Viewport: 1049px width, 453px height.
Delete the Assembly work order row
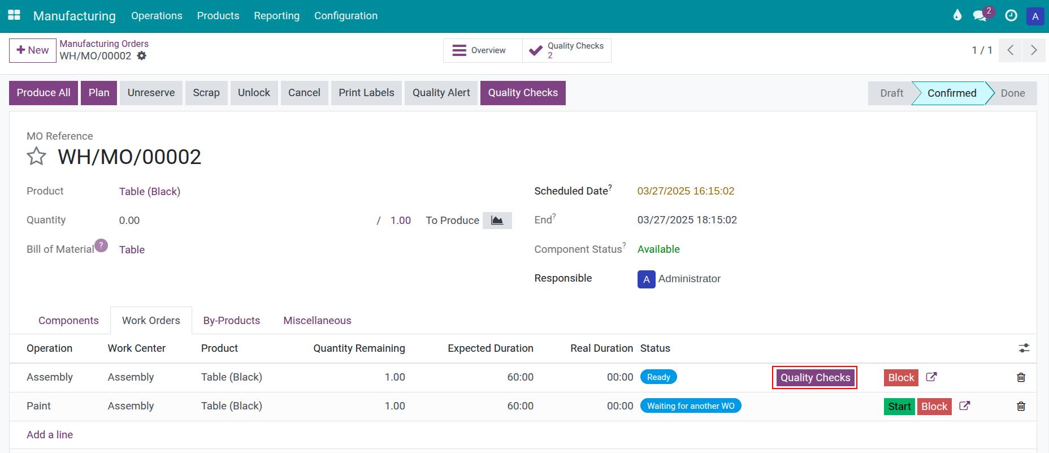[x=1021, y=378]
